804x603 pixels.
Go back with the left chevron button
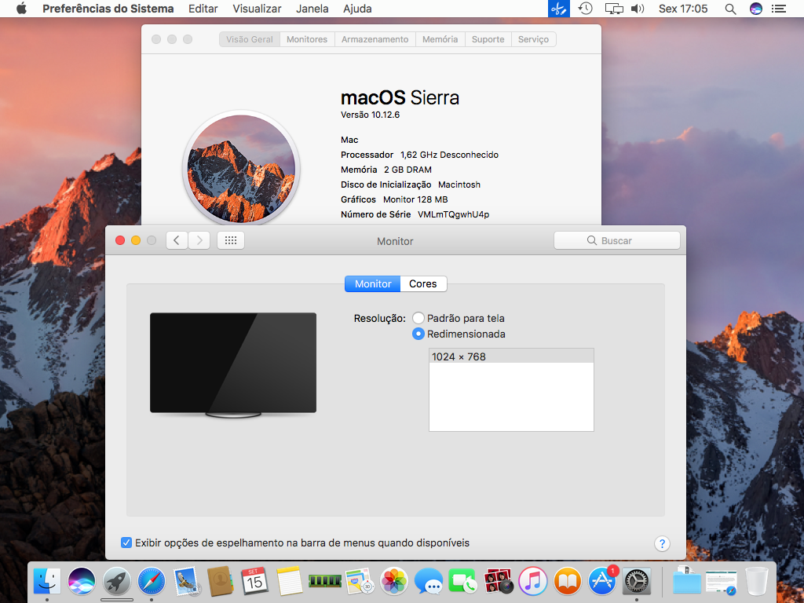pyautogui.click(x=177, y=240)
